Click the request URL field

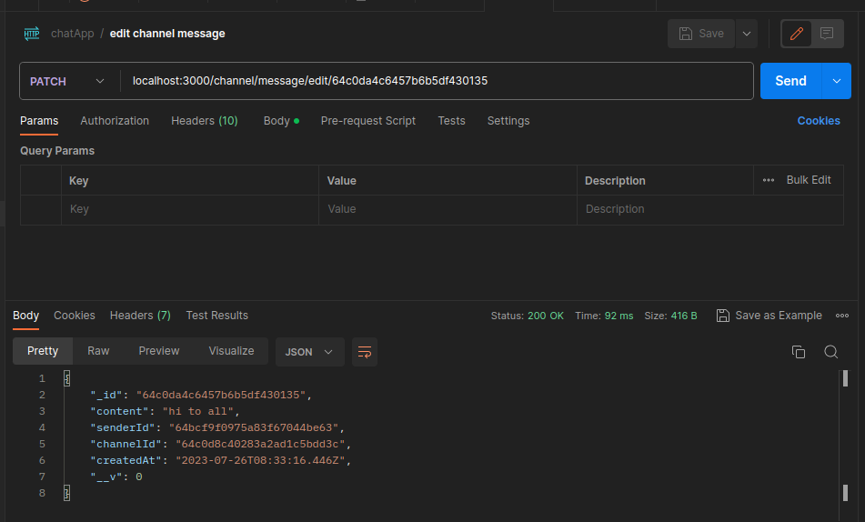(437, 81)
